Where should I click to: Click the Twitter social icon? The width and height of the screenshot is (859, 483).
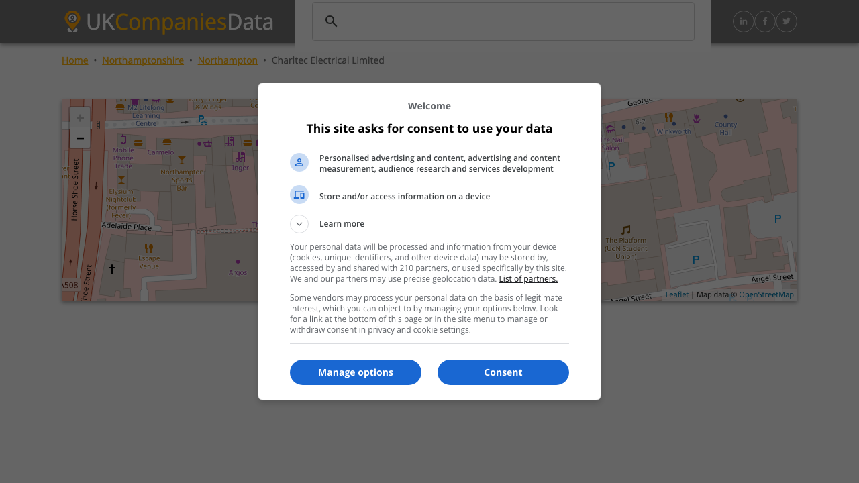coord(787,21)
